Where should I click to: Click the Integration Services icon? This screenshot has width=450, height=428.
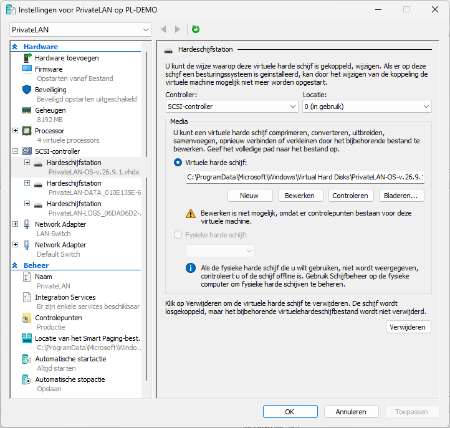pos(27,297)
